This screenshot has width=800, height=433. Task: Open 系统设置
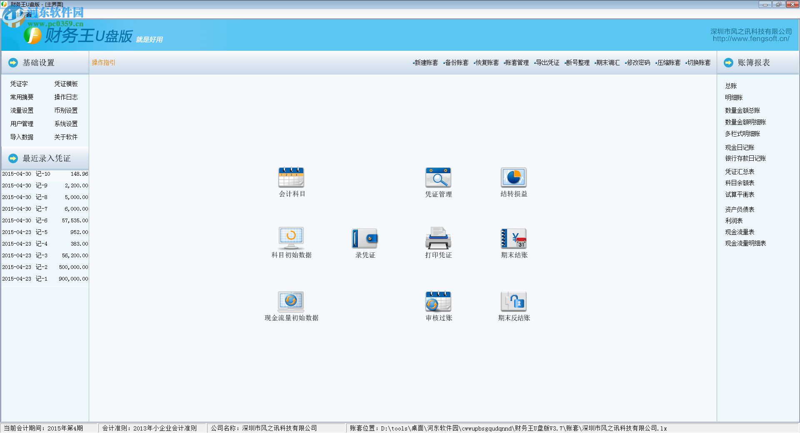tap(66, 124)
